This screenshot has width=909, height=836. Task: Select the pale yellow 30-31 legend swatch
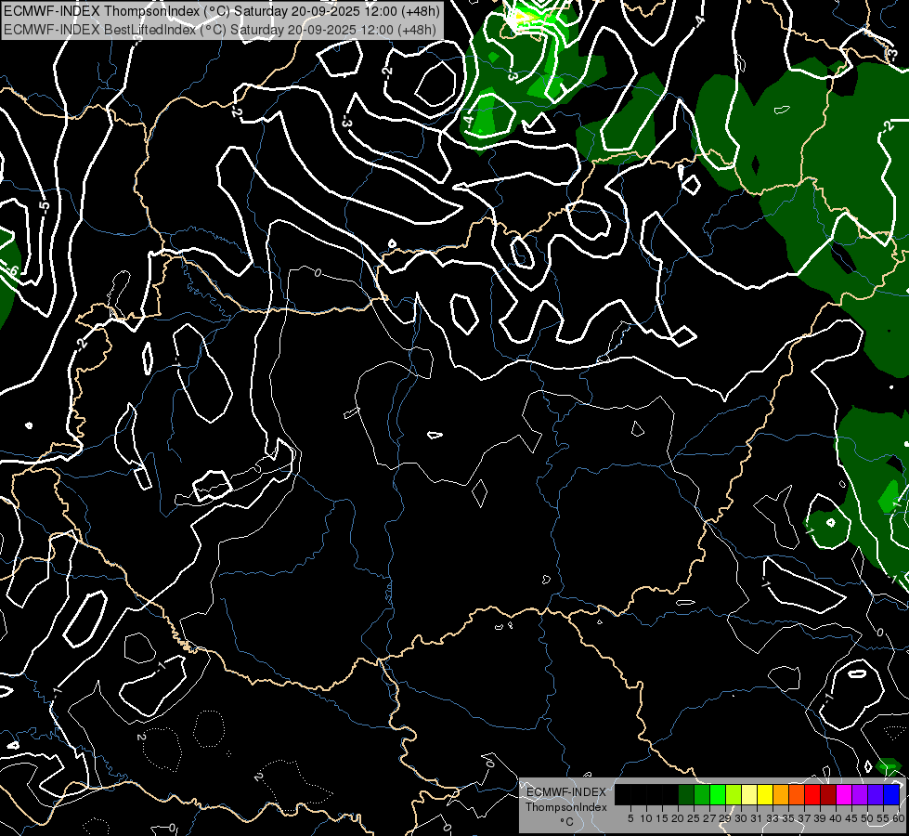749,794
